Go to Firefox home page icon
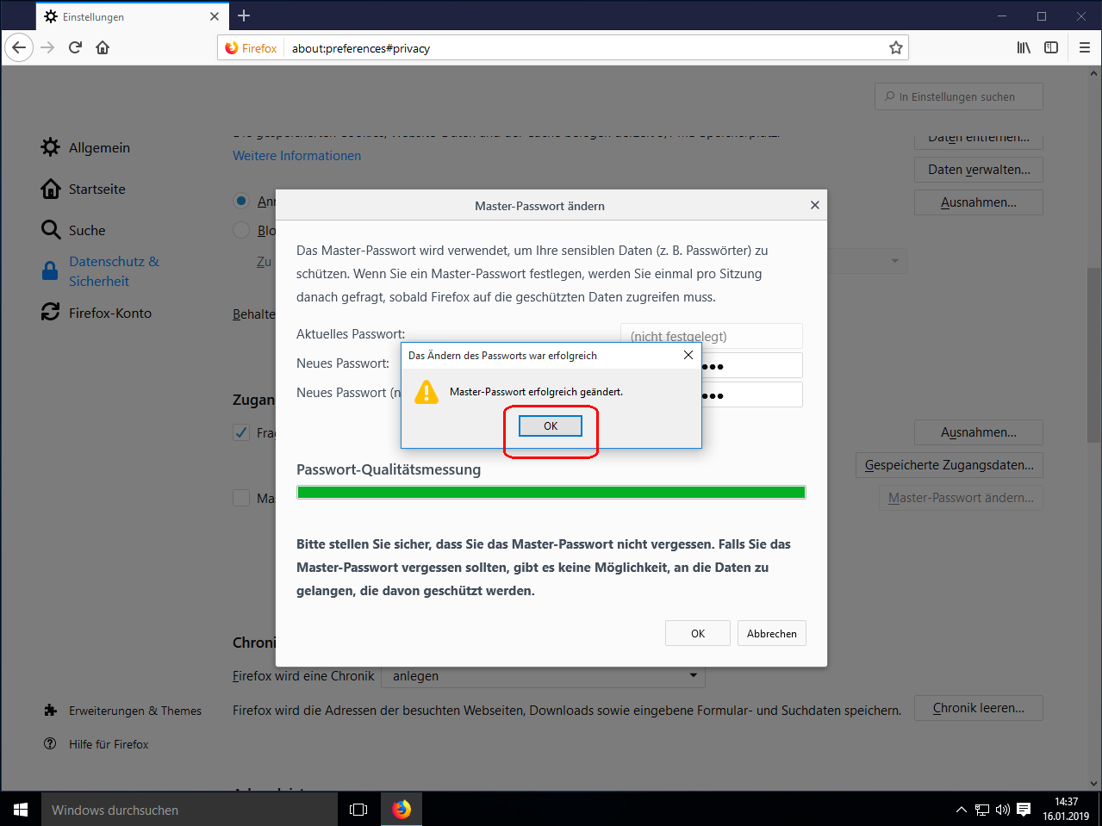The height and width of the screenshot is (826, 1102). click(x=103, y=47)
